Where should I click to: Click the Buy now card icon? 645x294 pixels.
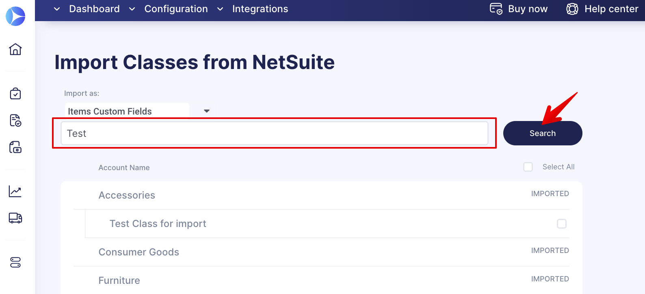496,9
